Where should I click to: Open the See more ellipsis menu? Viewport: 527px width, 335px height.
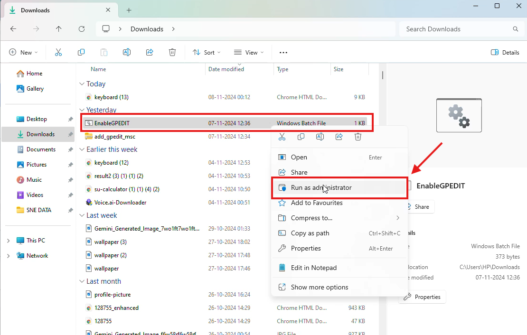pyautogui.click(x=283, y=52)
